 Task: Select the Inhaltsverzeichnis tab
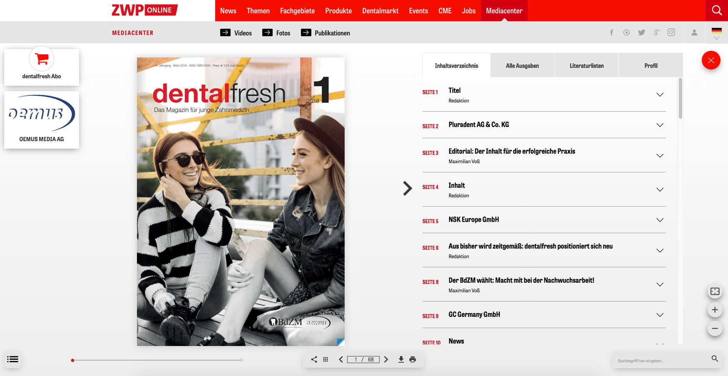point(457,65)
